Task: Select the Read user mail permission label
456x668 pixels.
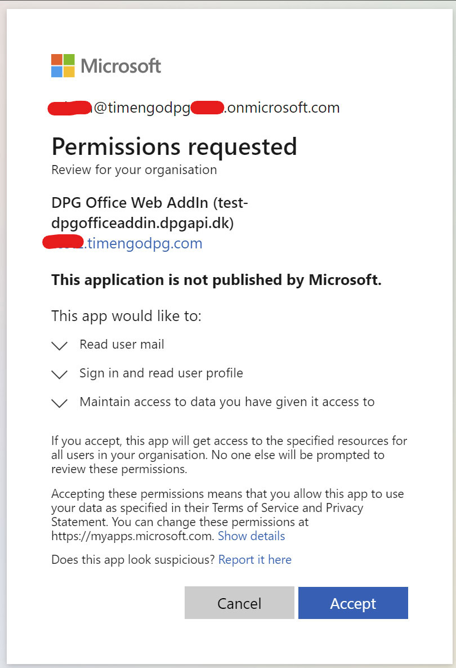Action: click(x=122, y=344)
